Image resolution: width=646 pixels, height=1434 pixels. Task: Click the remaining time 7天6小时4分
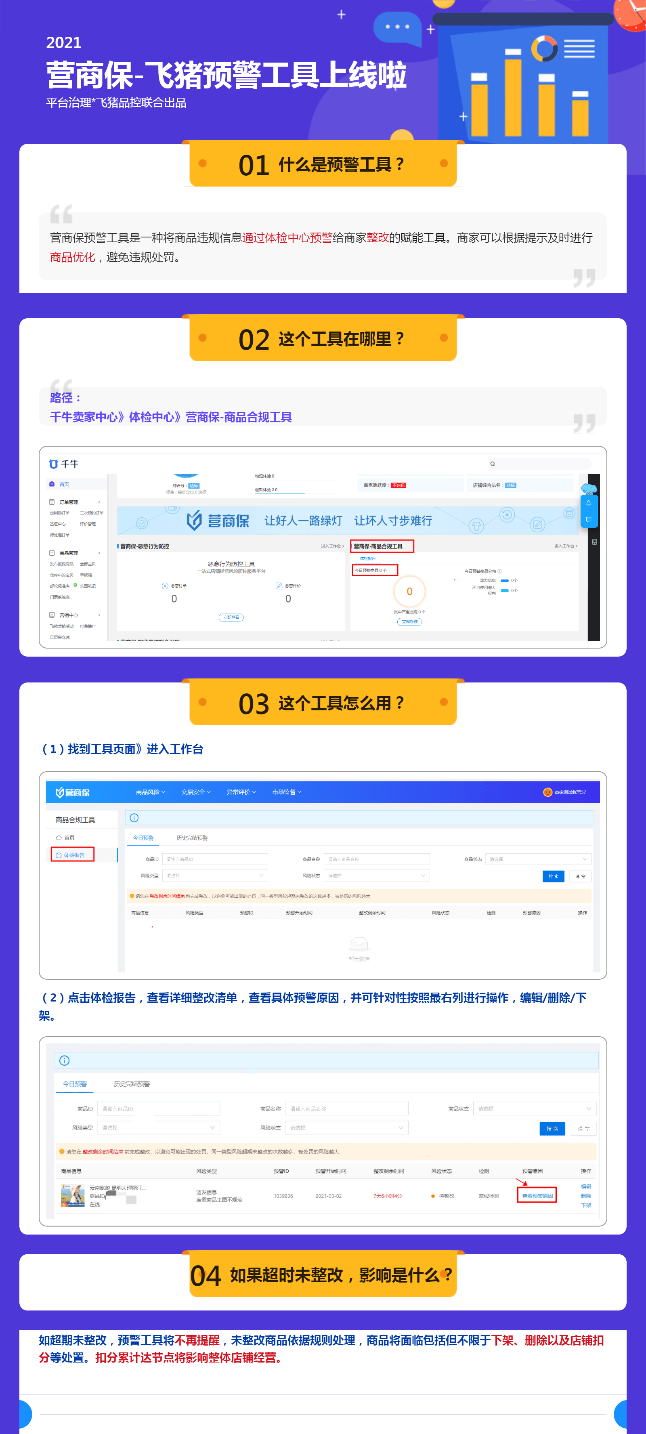point(387,1196)
